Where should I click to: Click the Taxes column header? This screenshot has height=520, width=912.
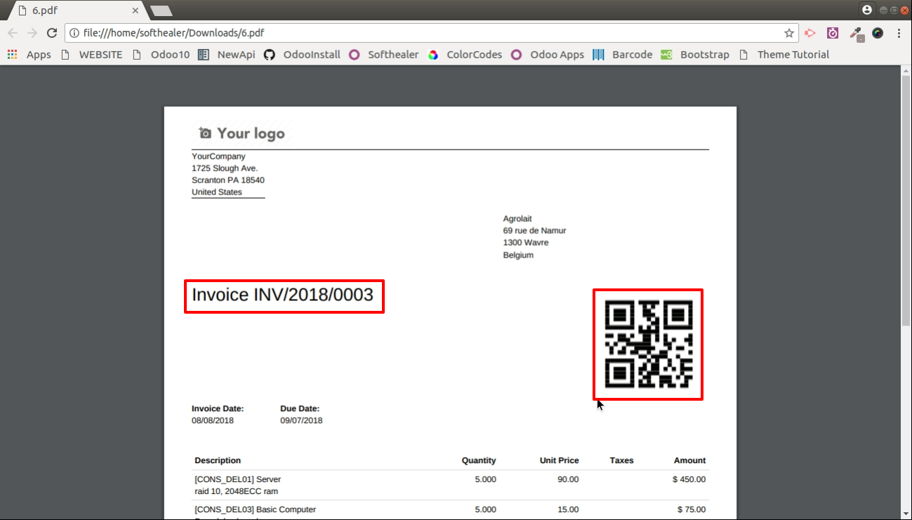621,461
